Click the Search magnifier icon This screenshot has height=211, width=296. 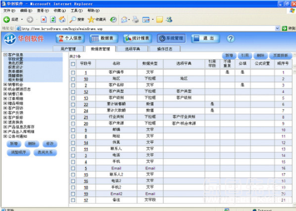click(73, 19)
